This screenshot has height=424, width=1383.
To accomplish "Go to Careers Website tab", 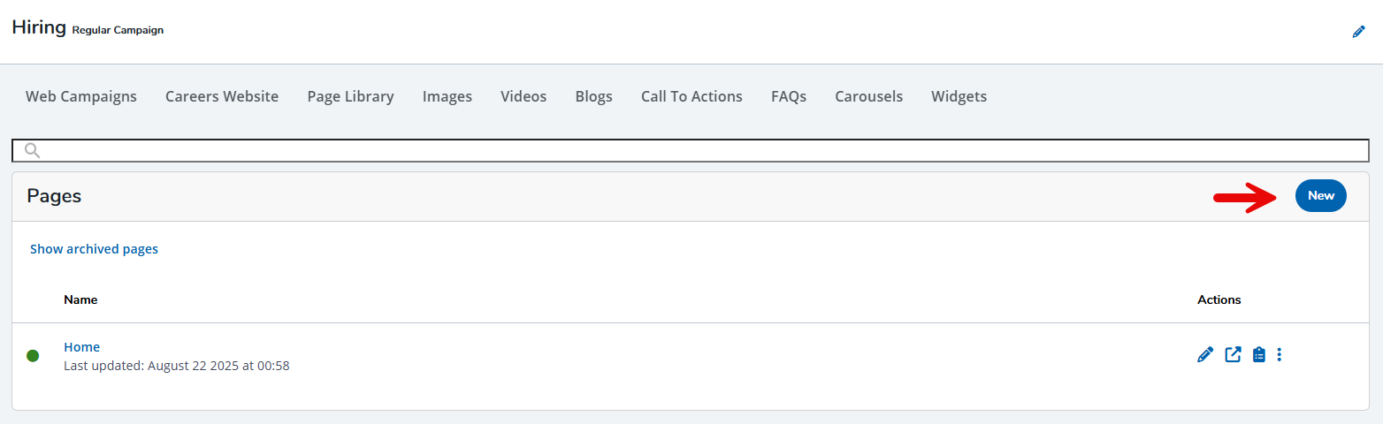I will pos(222,96).
